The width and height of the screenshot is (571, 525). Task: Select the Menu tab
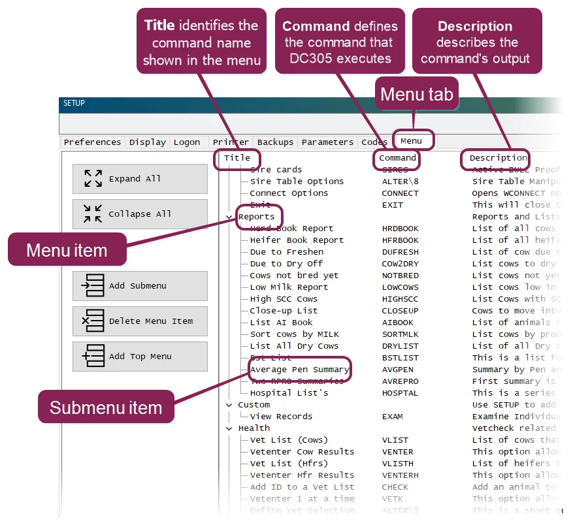tap(411, 141)
